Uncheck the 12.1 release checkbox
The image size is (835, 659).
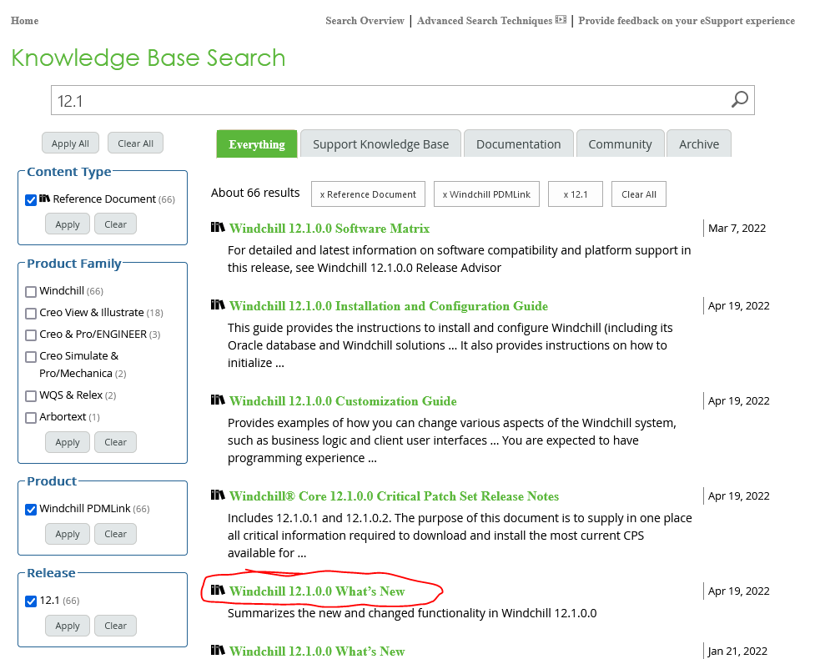(x=31, y=600)
